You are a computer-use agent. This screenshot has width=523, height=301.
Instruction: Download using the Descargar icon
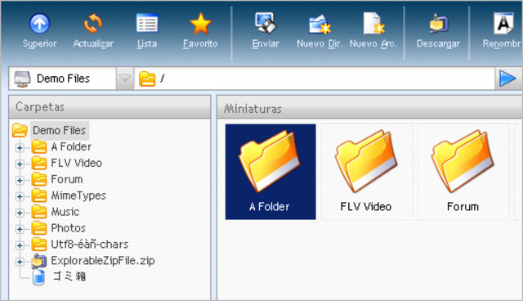click(438, 24)
